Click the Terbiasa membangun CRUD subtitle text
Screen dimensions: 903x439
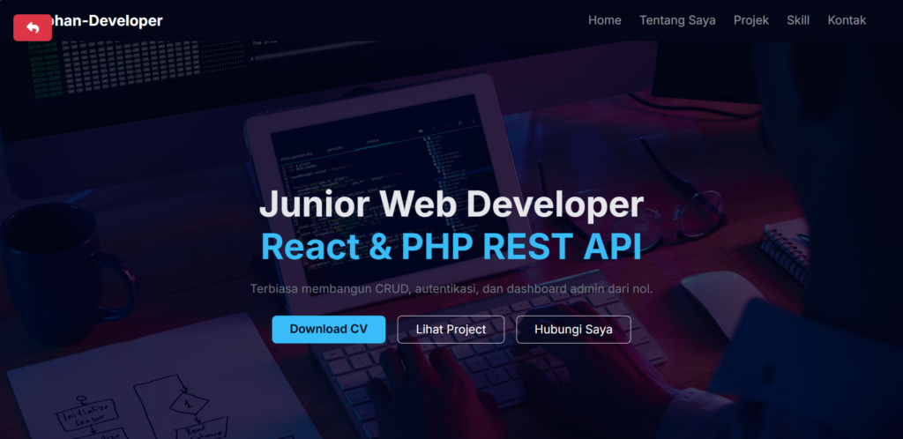[451, 288]
